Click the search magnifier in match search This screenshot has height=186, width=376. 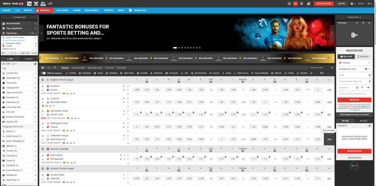coord(332,68)
